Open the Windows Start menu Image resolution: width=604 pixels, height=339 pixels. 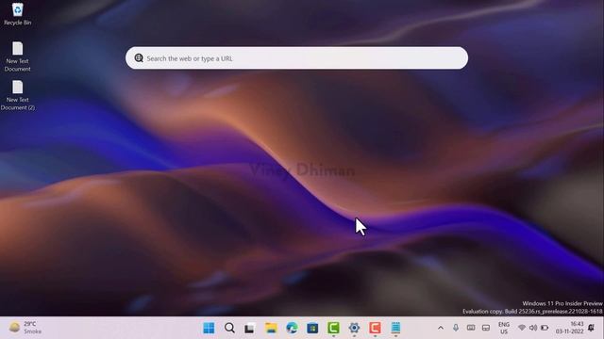coord(209,328)
